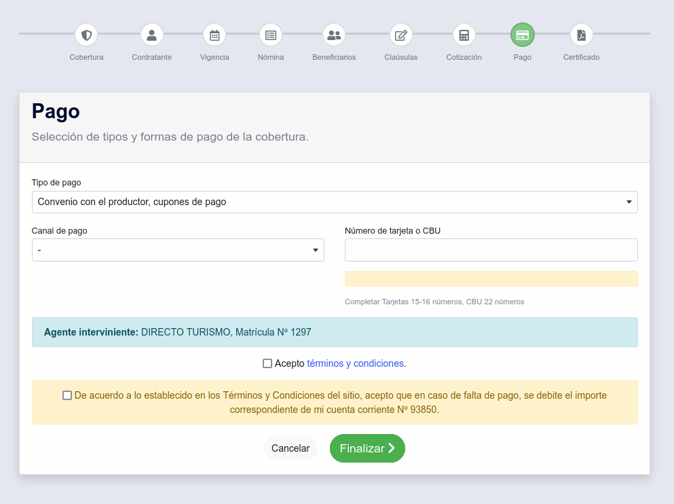
Task: Go to the Cotización calculator icon
Action: click(x=464, y=35)
